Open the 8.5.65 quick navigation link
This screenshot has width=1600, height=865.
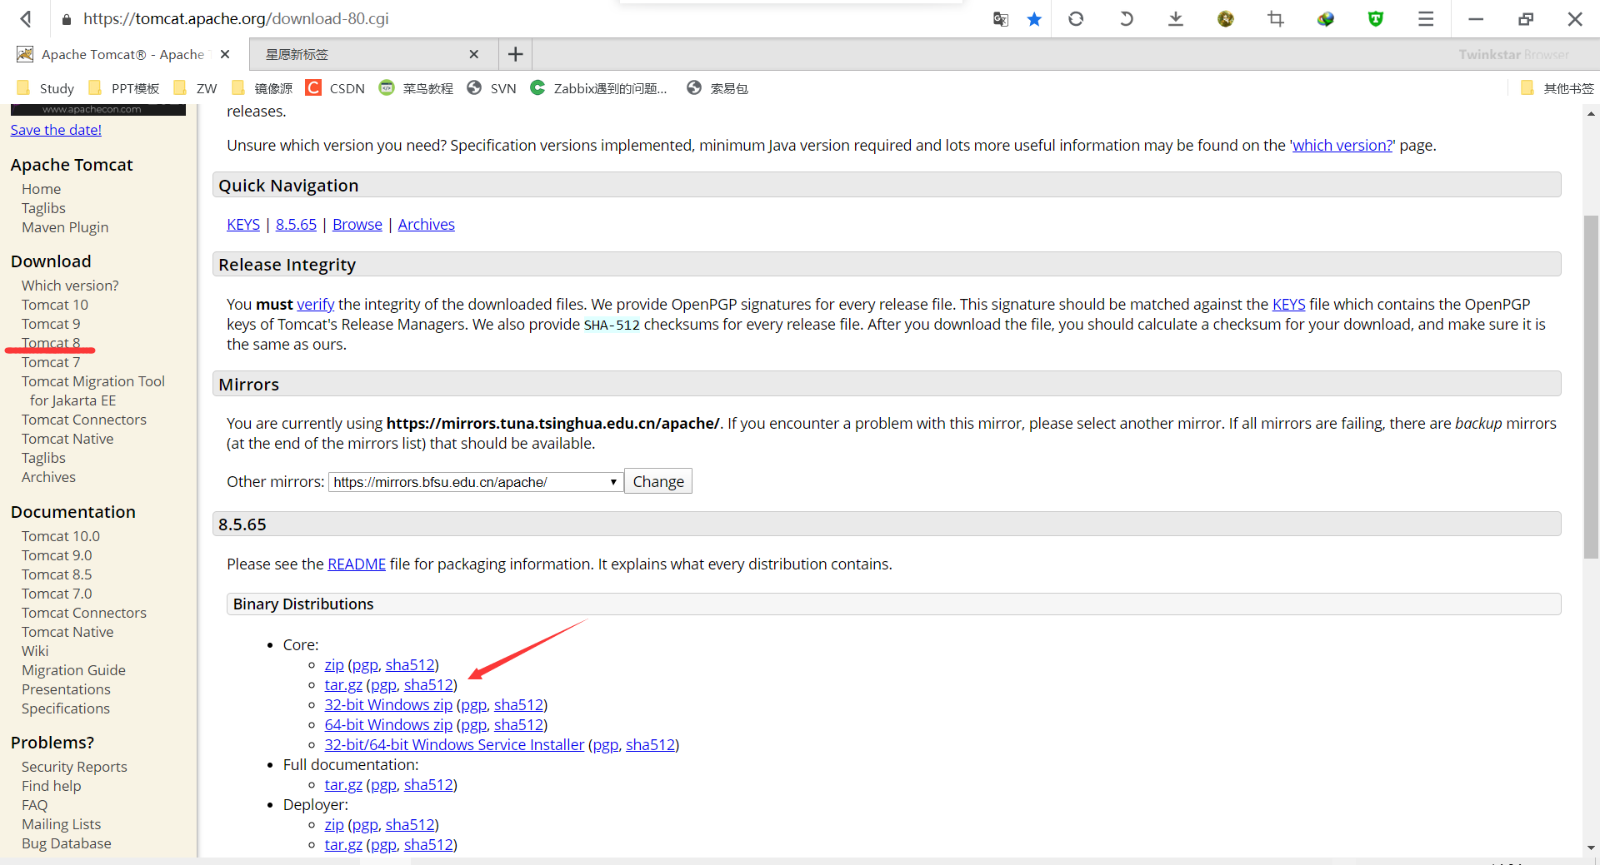[x=296, y=224]
